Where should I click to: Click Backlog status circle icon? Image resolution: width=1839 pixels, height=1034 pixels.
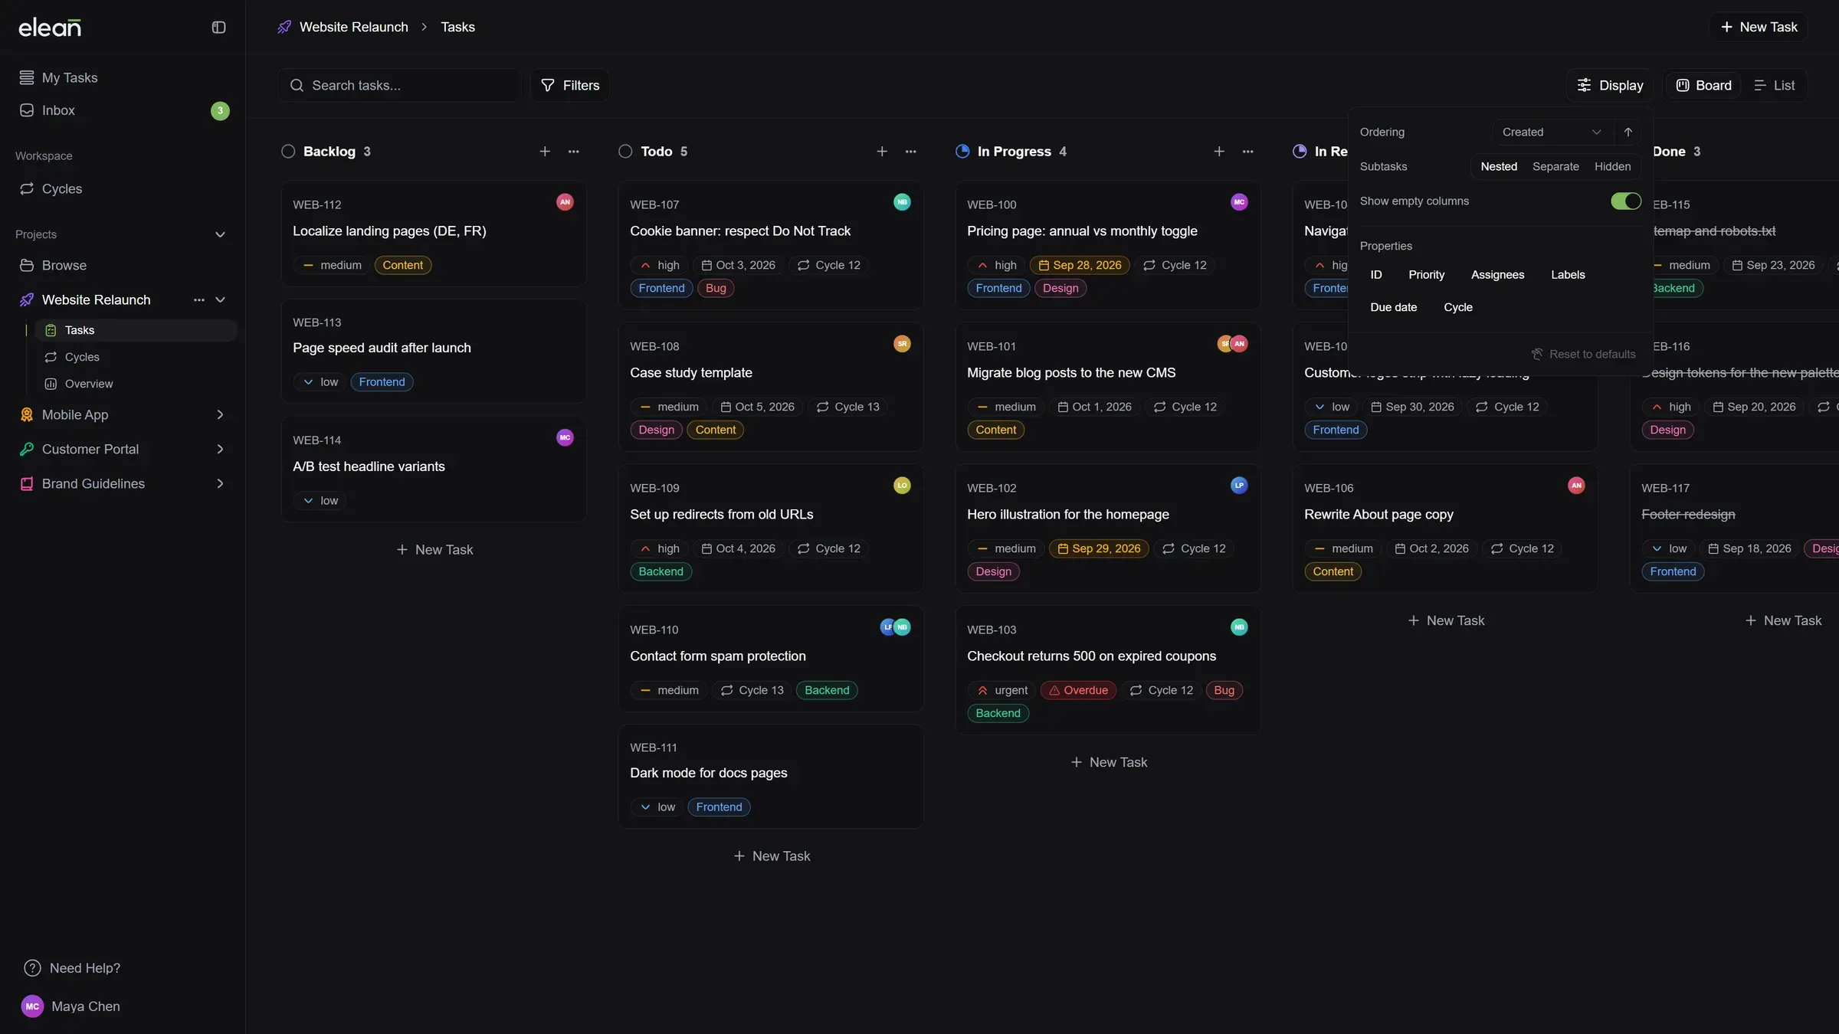click(x=288, y=152)
